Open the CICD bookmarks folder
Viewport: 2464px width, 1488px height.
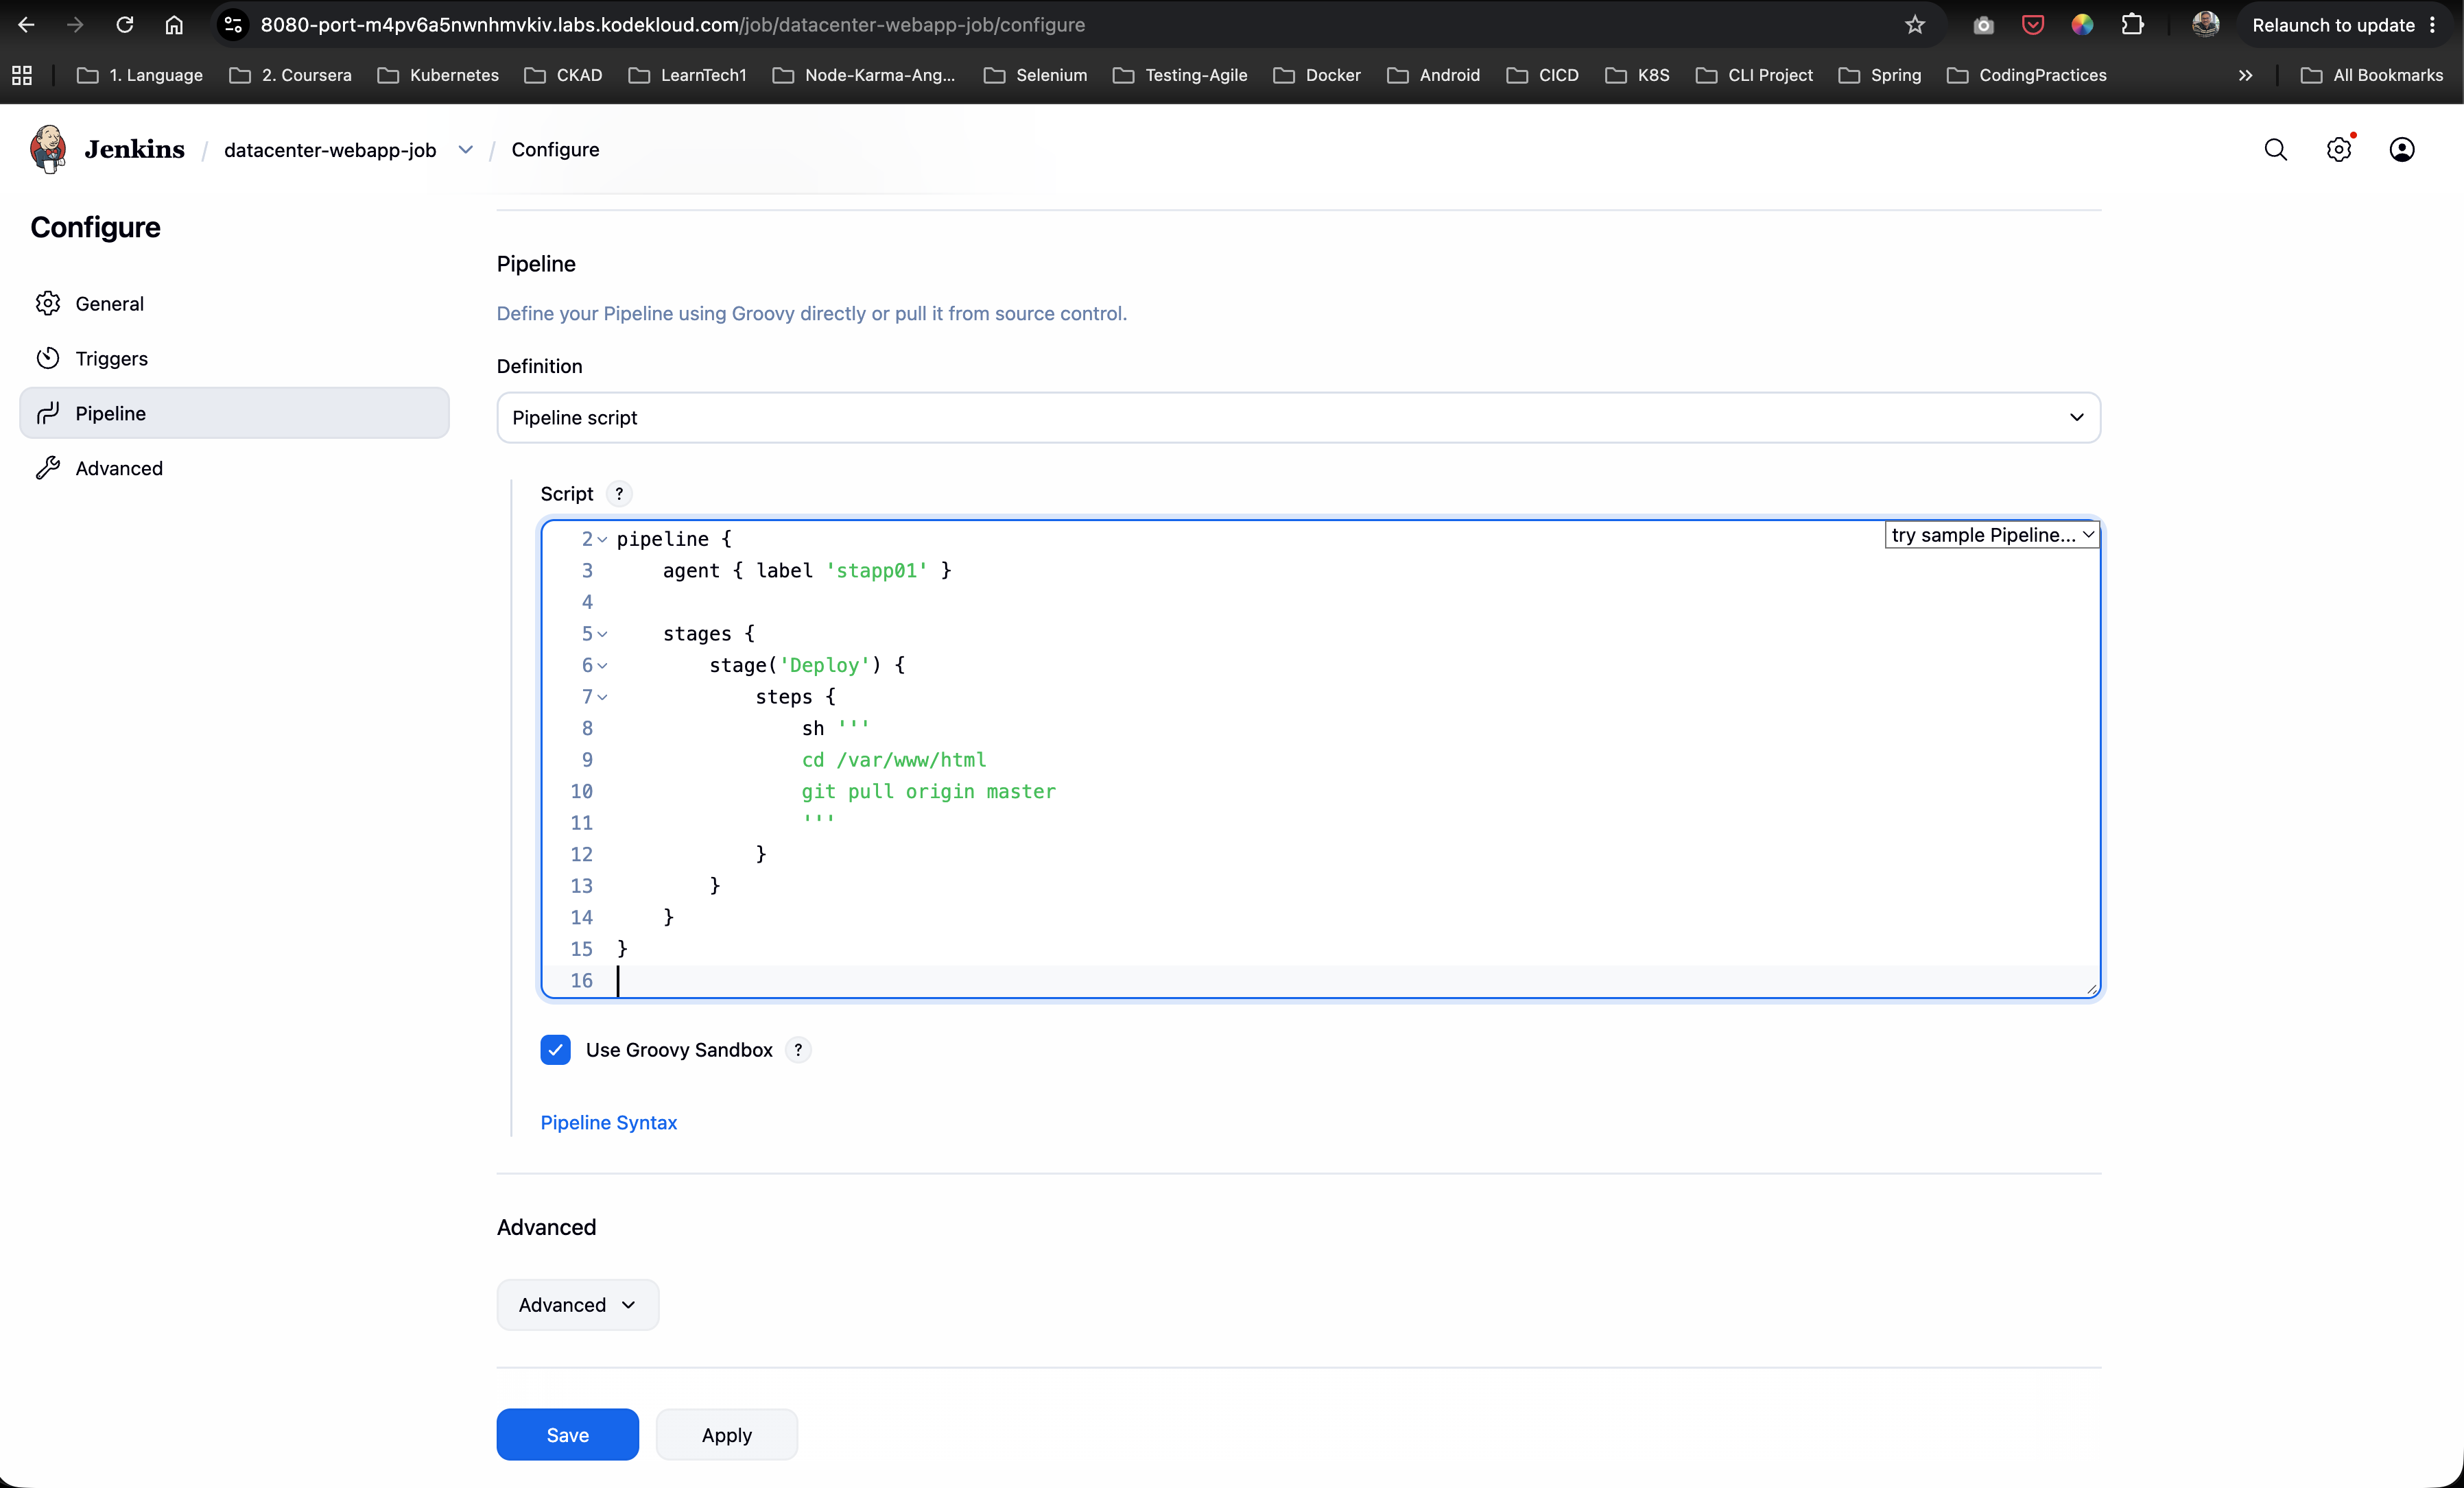point(1543,75)
